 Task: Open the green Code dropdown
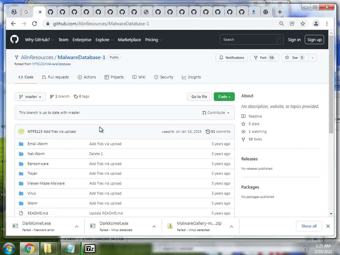pos(224,97)
